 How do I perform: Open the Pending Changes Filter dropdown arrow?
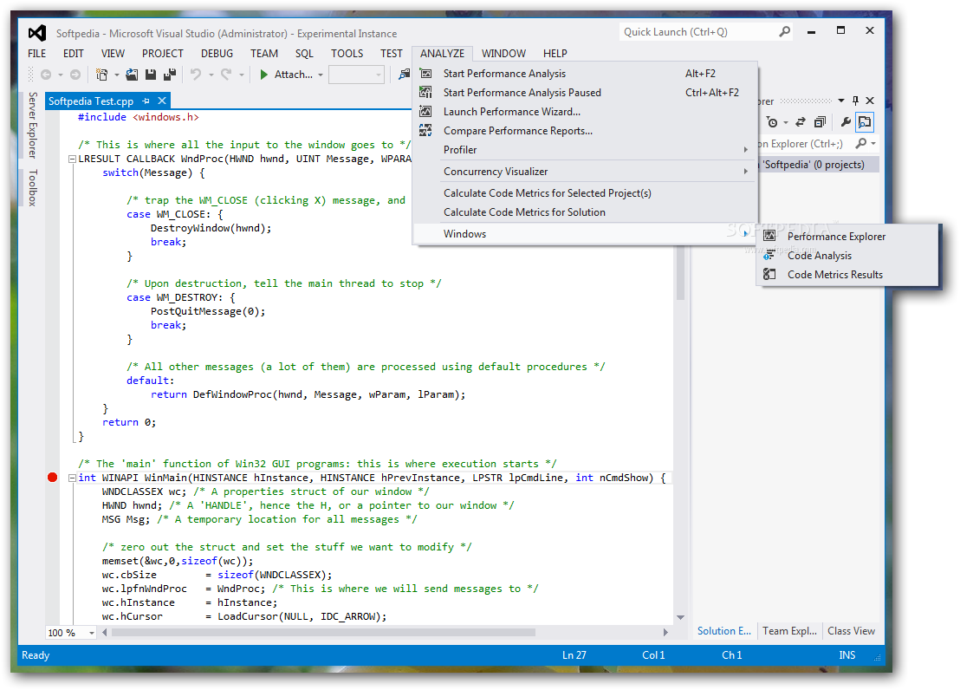(x=786, y=122)
